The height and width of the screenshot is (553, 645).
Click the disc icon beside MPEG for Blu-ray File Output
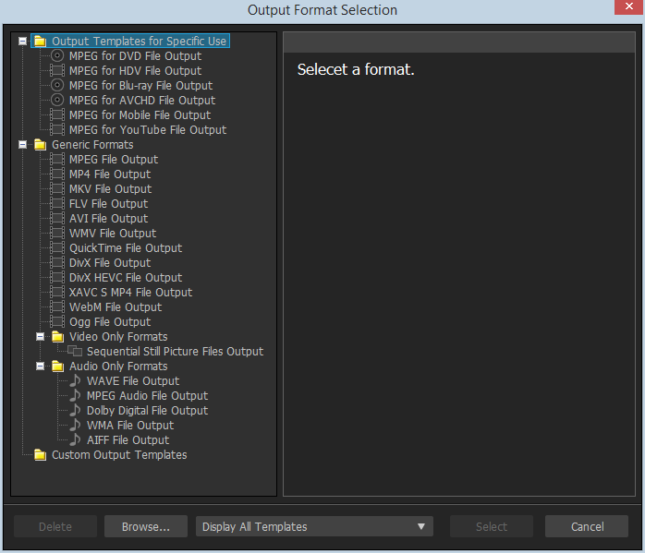57,86
